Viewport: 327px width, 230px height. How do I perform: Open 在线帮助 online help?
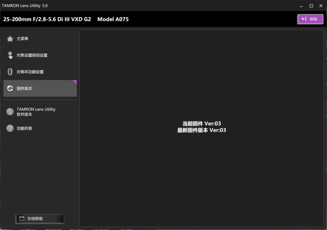(x=40, y=218)
